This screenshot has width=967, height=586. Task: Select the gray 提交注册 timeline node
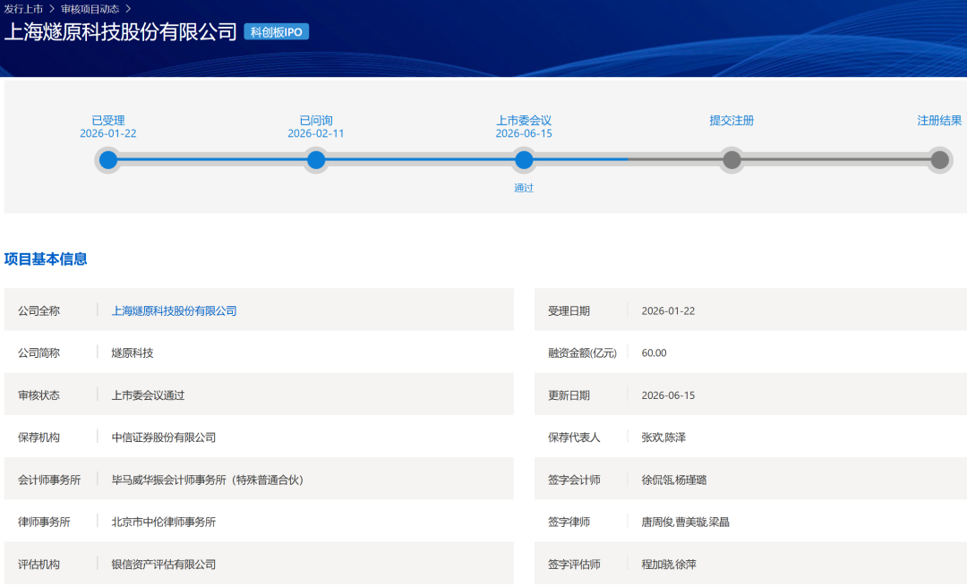(732, 160)
